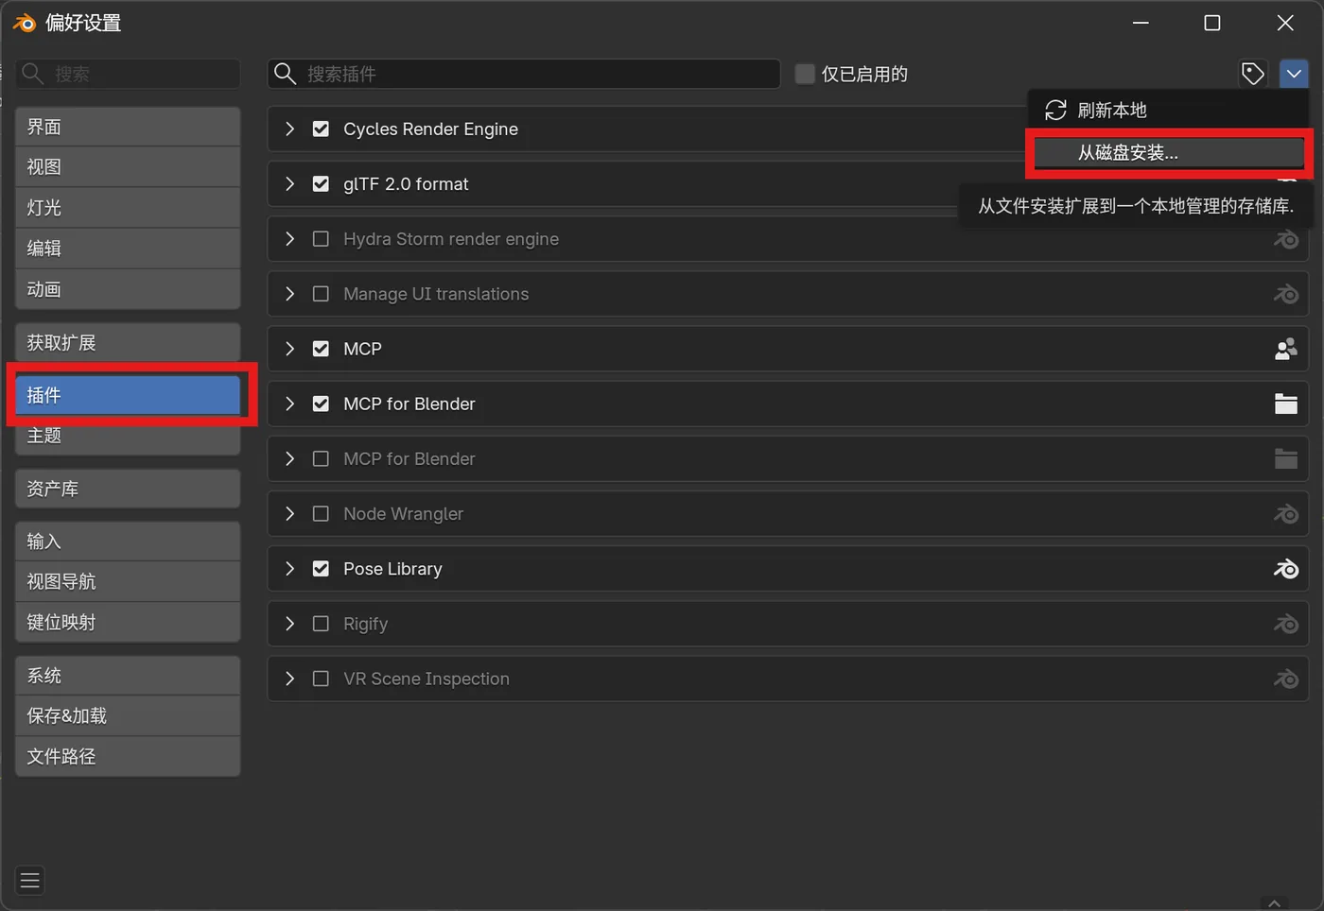Viewport: 1324px width, 911px height.
Task: Switch to the 获取扩展 section
Action: point(128,343)
